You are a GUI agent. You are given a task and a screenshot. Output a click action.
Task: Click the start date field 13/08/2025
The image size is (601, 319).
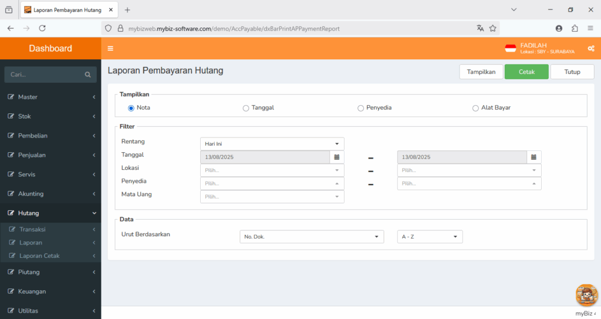tap(265, 157)
